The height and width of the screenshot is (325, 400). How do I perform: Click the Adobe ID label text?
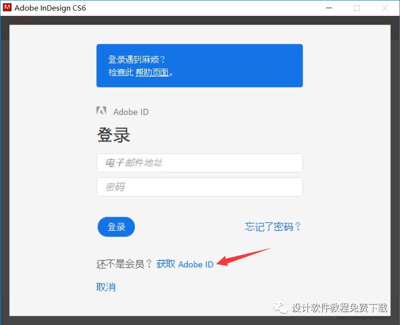pyautogui.click(x=131, y=112)
